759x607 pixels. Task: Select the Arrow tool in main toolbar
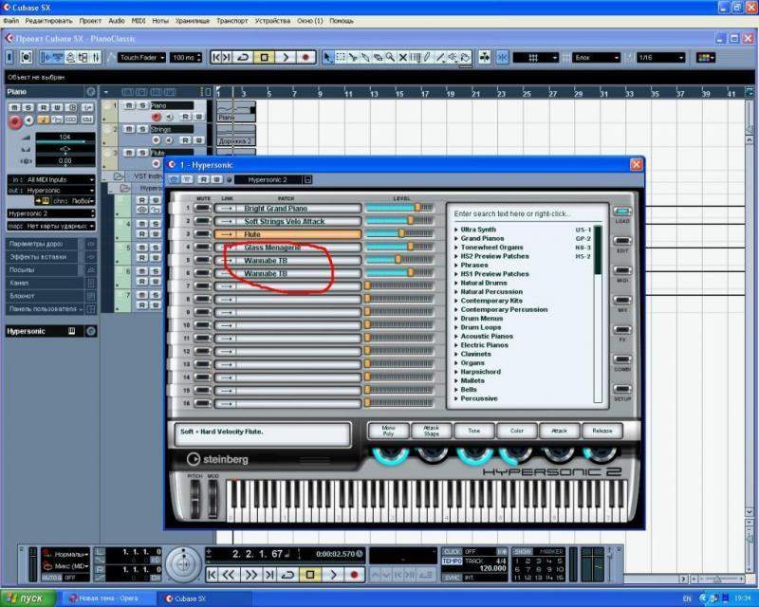click(x=328, y=58)
